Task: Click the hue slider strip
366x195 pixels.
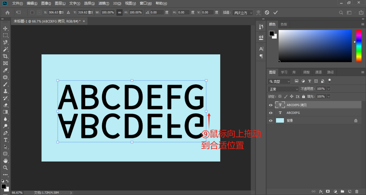Action: pyautogui.click(x=359, y=46)
